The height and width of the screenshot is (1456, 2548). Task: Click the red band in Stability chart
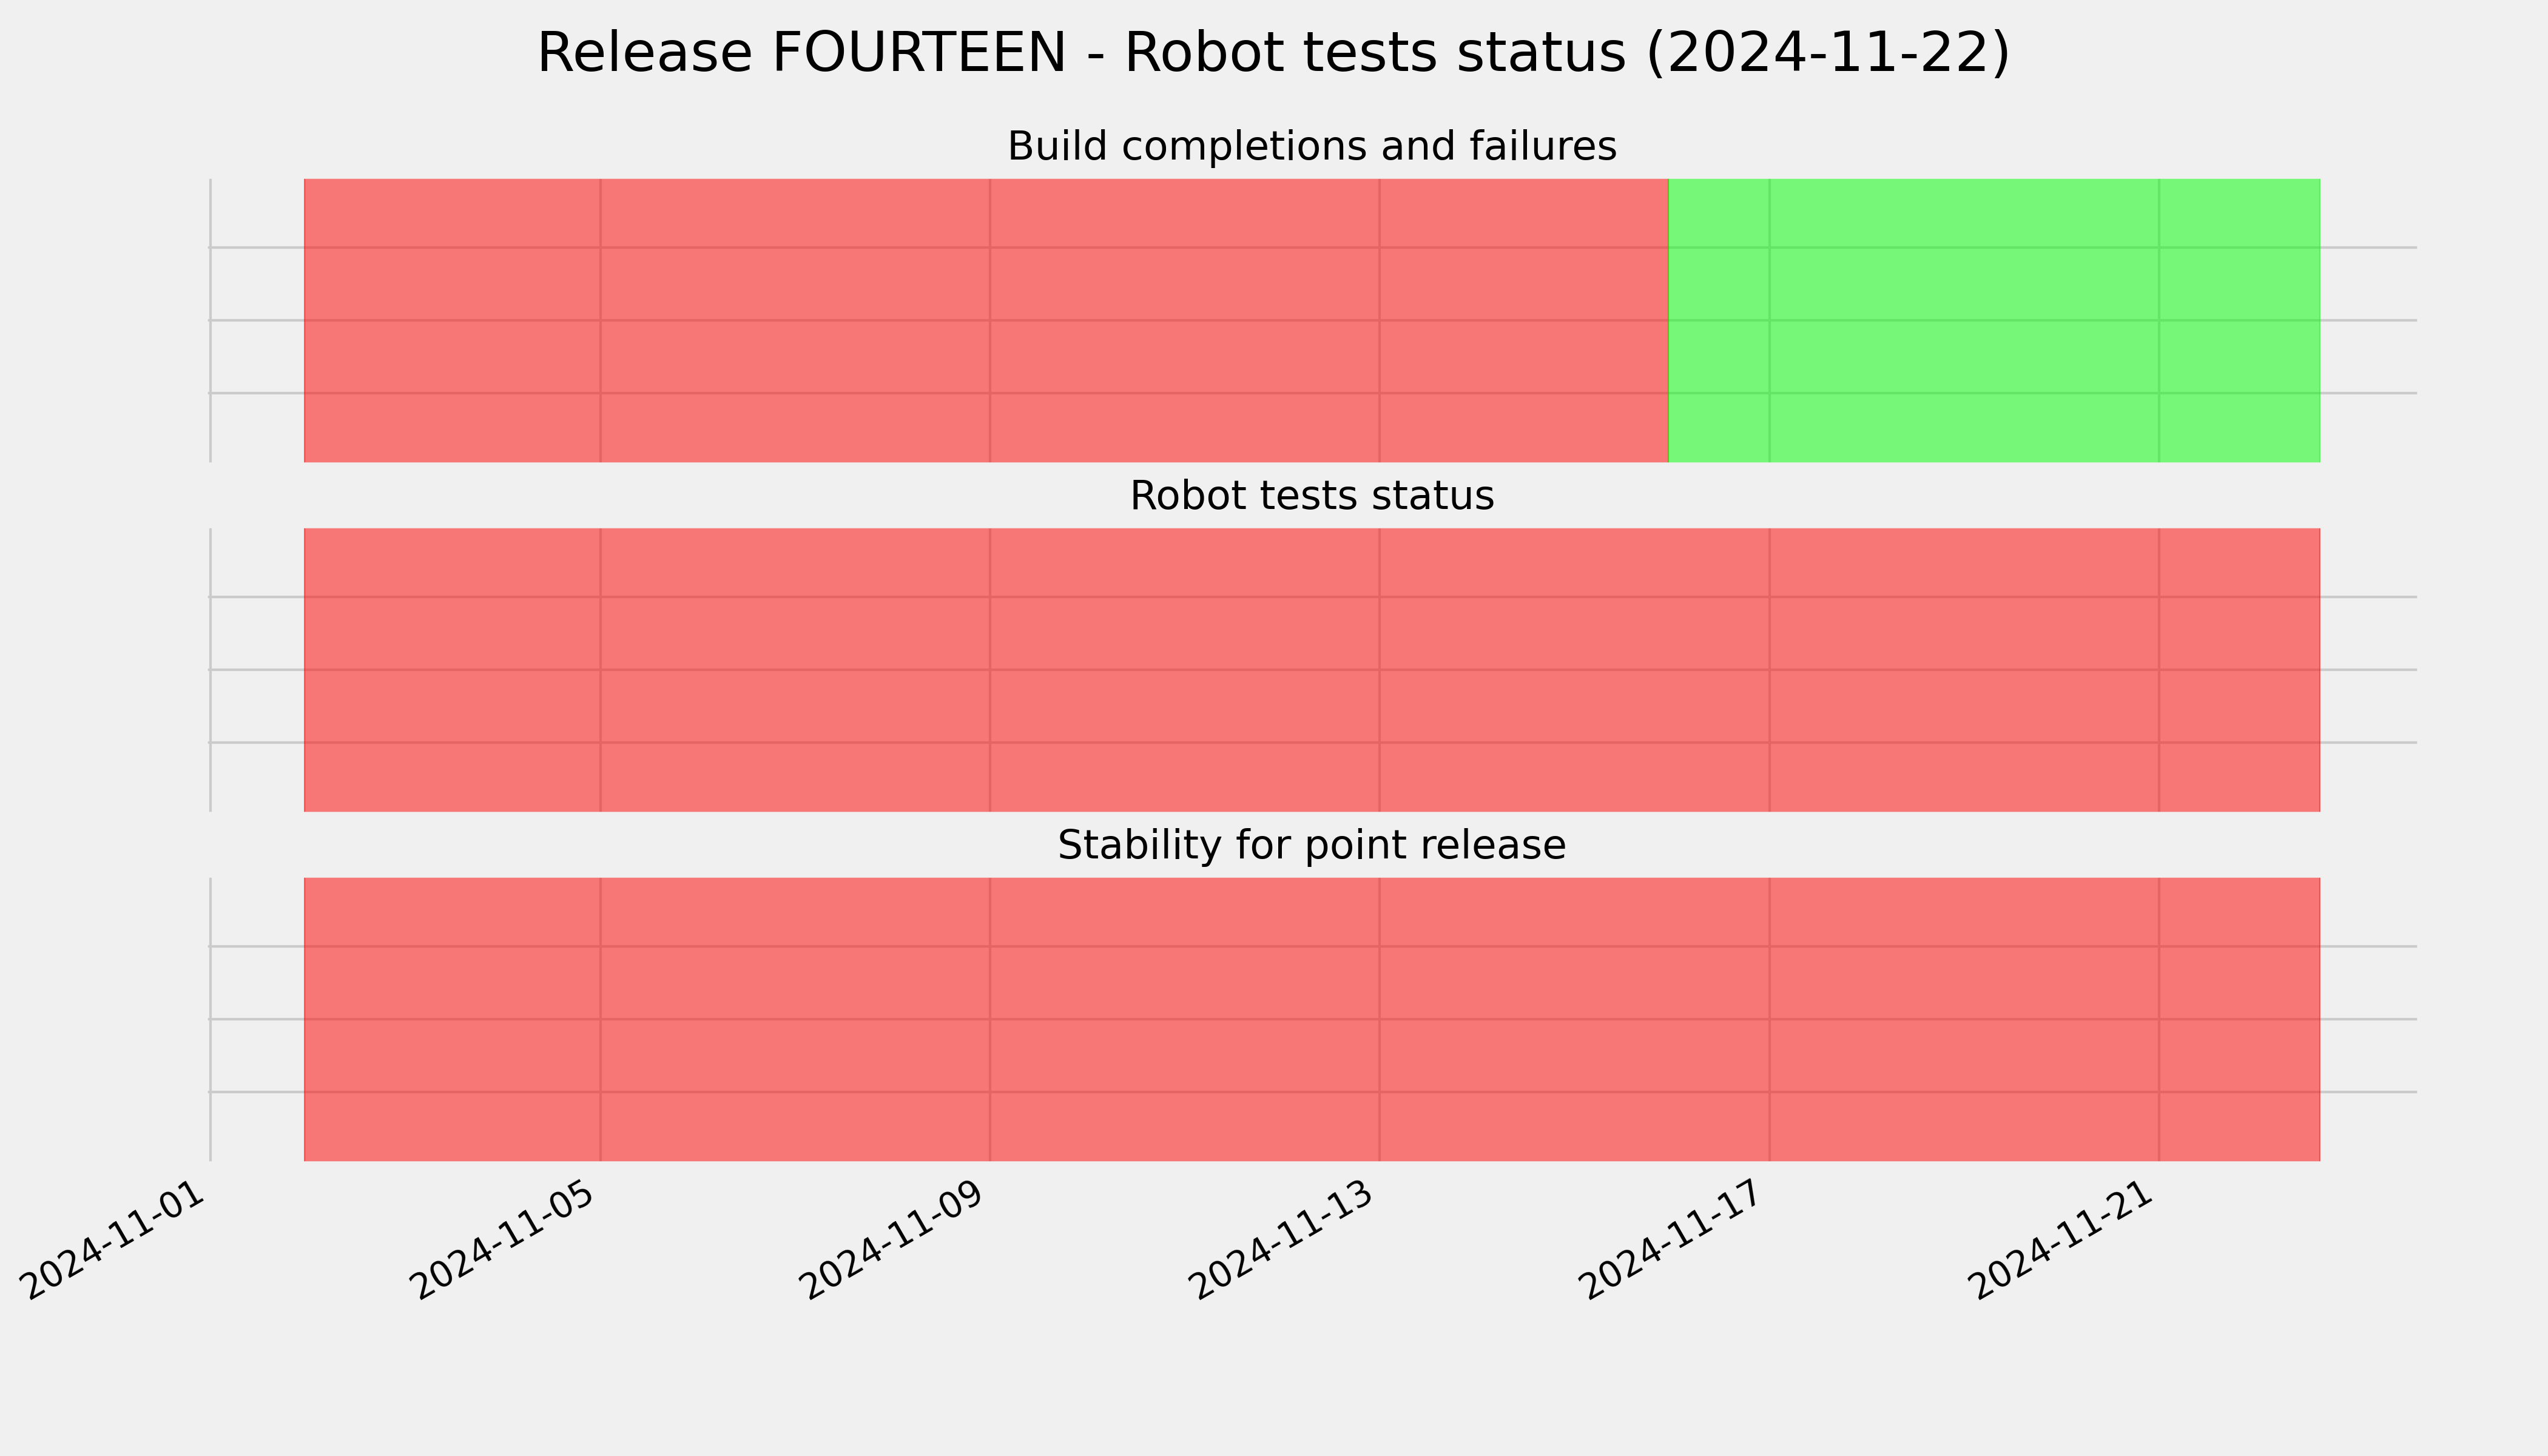pos(1311,1019)
